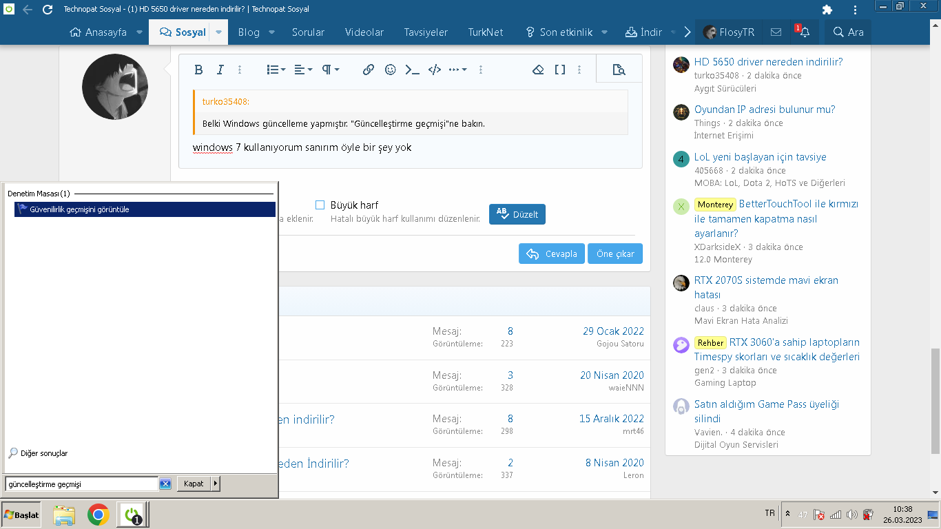Click the 'Aygıt Sürücüleri' category text
This screenshot has height=529, width=941.
click(725, 88)
